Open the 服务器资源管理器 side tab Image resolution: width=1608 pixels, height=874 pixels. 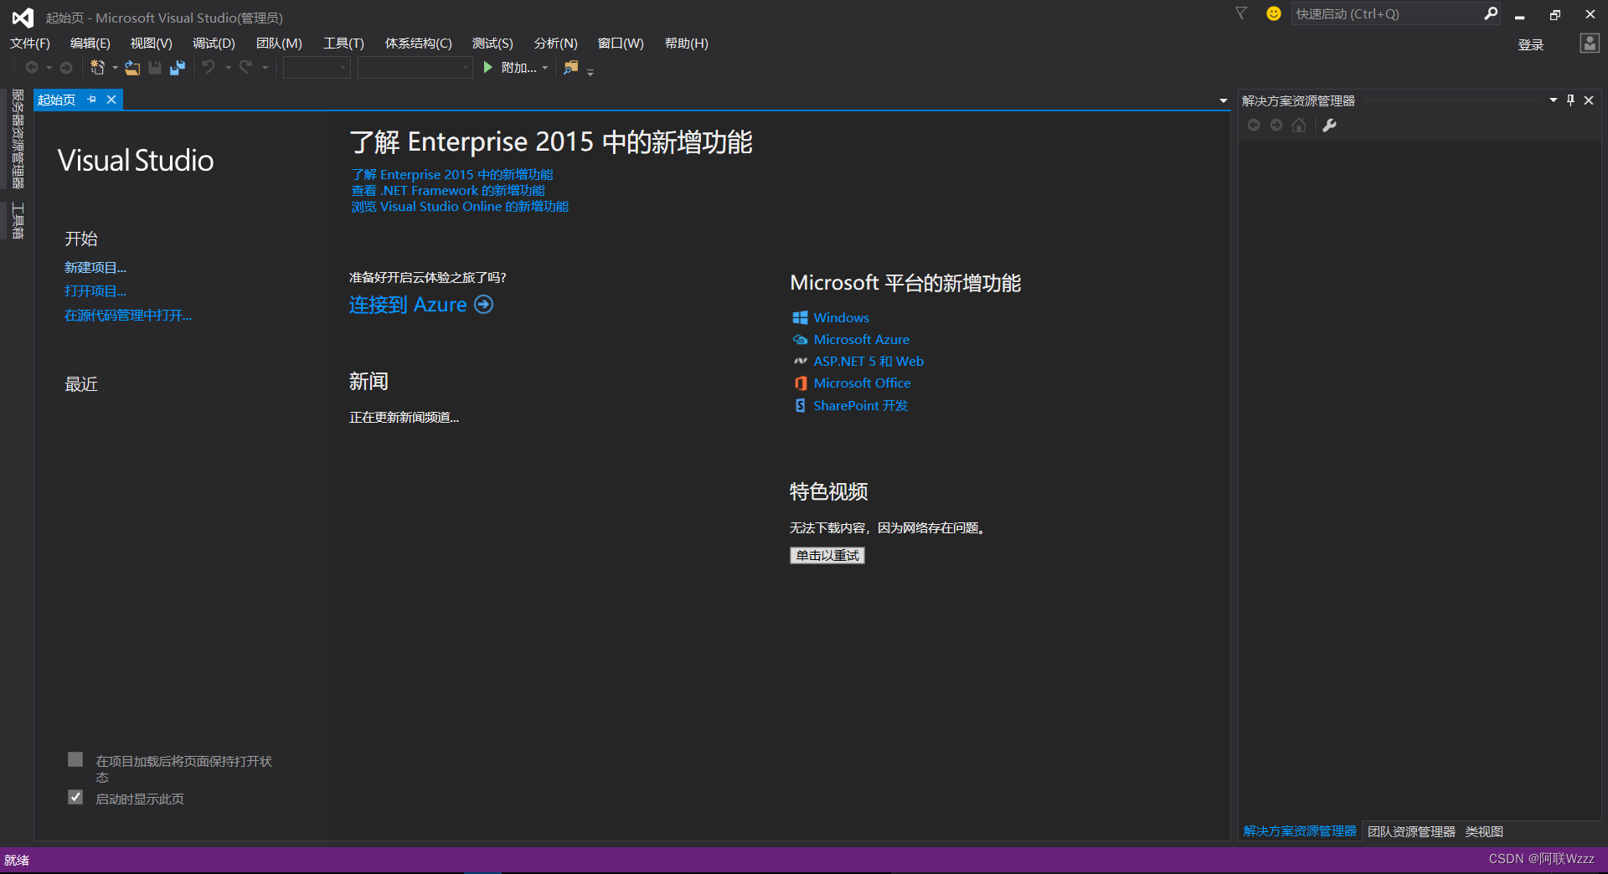[x=18, y=139]
